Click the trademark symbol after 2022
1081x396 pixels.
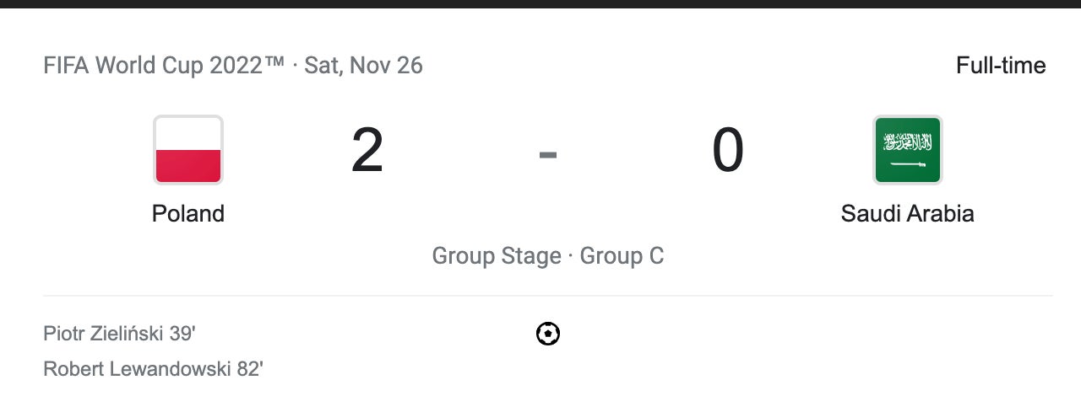[x=274, y=64]
